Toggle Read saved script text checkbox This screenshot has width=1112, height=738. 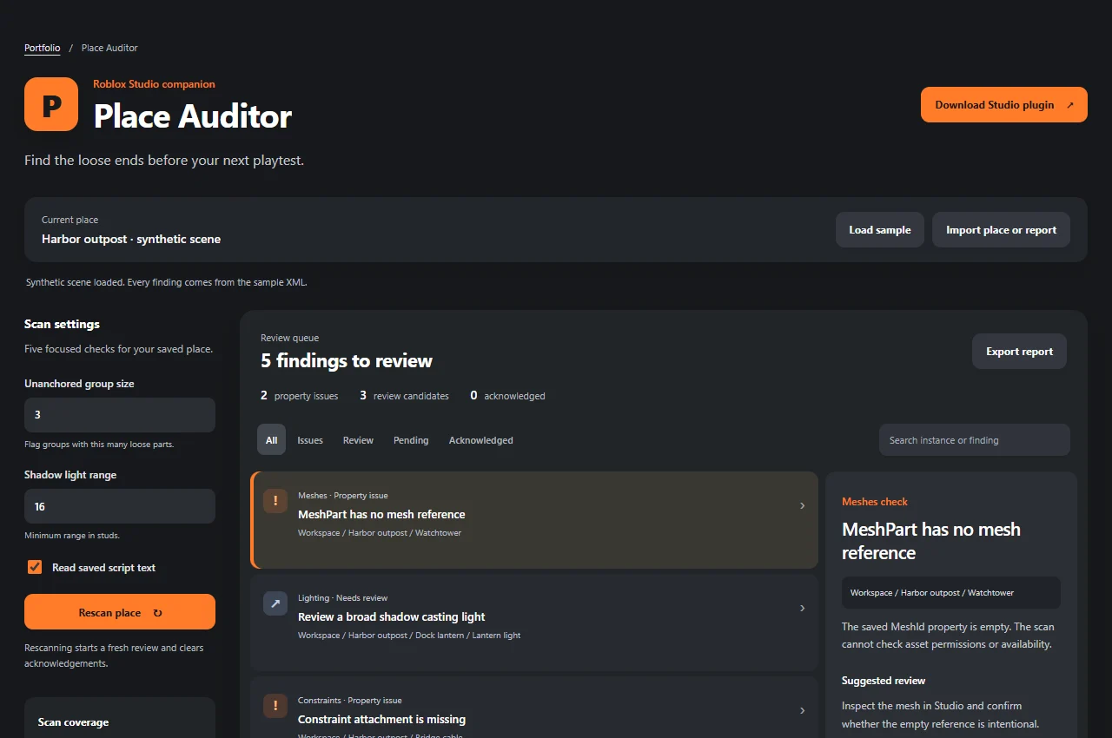(x=35, y=567)
